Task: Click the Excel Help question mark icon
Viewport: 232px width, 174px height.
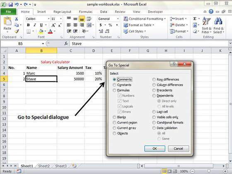Action: pyautogui.click(x=211, y=12)
